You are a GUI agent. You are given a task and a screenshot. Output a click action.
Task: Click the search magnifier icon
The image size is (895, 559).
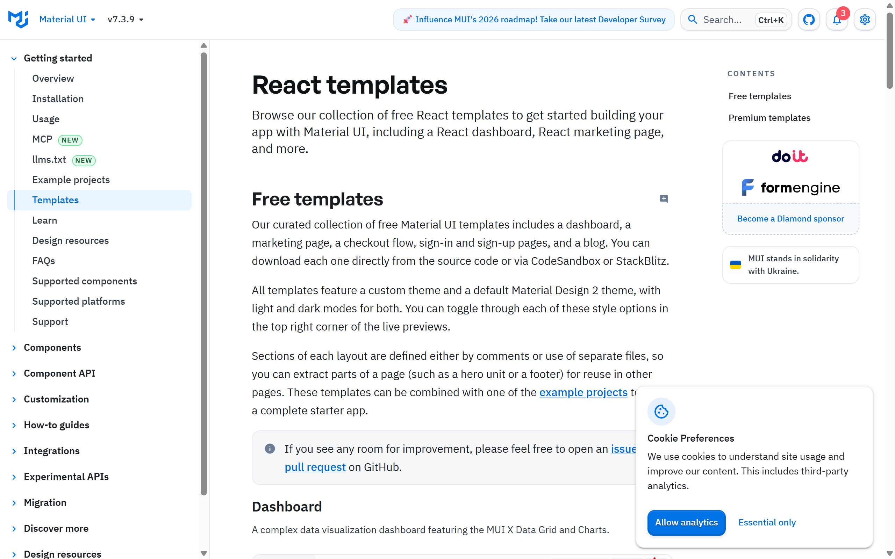[693, 19]
